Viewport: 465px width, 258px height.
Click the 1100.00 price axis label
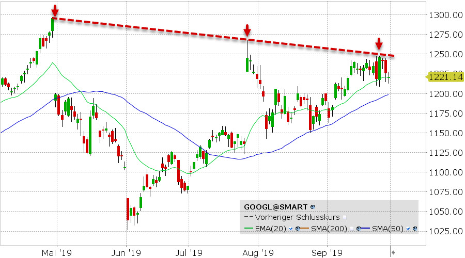pyautogui.click(x=446, y=172)
